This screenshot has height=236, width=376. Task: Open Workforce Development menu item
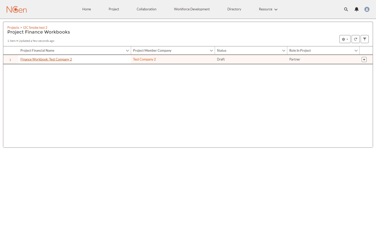(x=192, y=9)
